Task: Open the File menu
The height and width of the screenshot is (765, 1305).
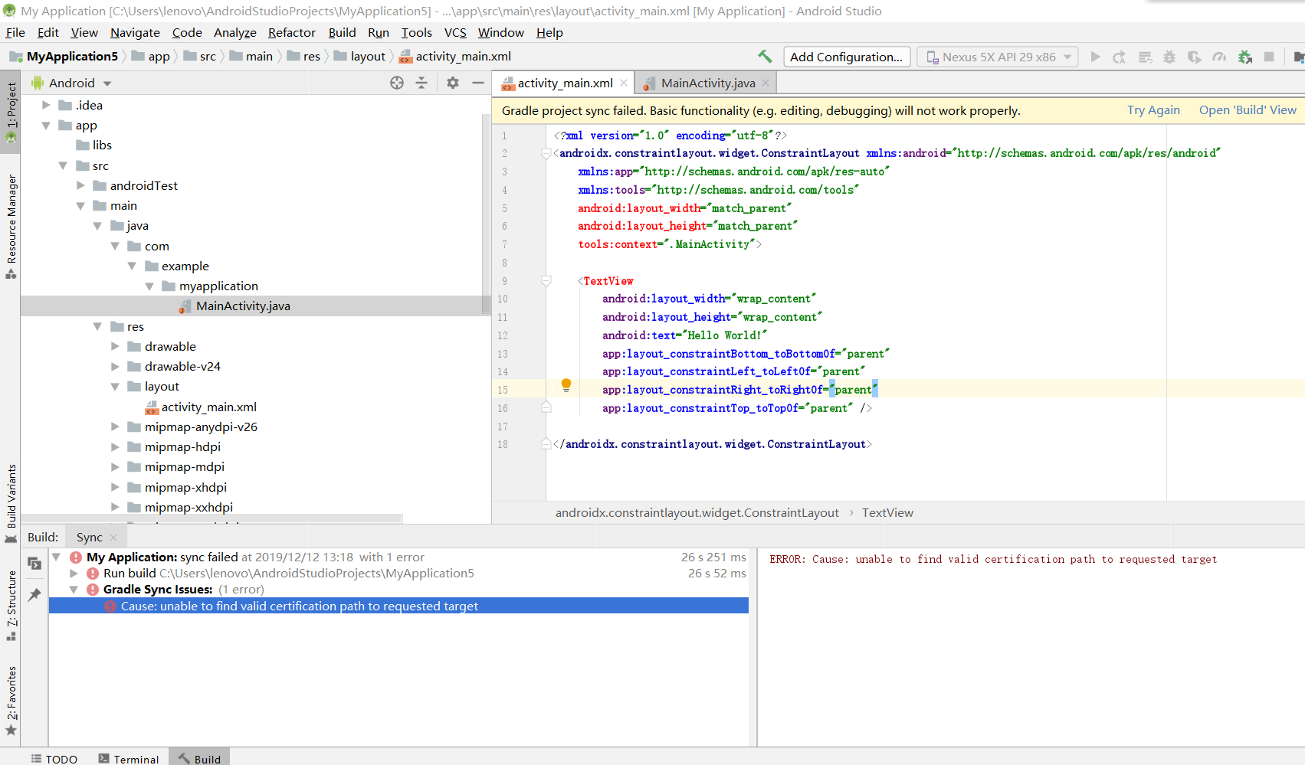Action: pyautogui.click(x=15, y=32)
